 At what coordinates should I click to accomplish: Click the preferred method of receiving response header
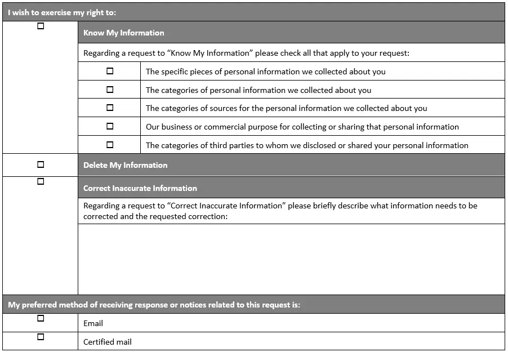[x=154, y=305]
